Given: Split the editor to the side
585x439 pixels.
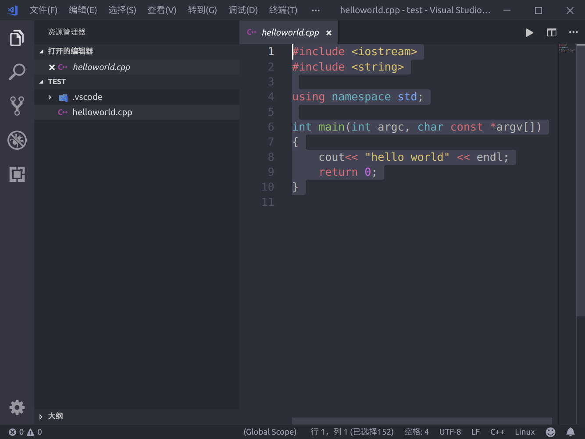Looking at the screenshot, I should (551, 32).
